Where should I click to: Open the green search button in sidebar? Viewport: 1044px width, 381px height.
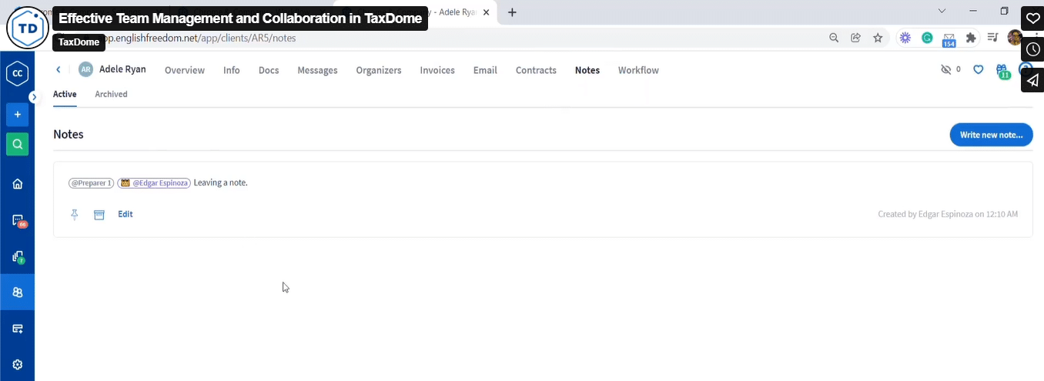click(x=17, y=144)
